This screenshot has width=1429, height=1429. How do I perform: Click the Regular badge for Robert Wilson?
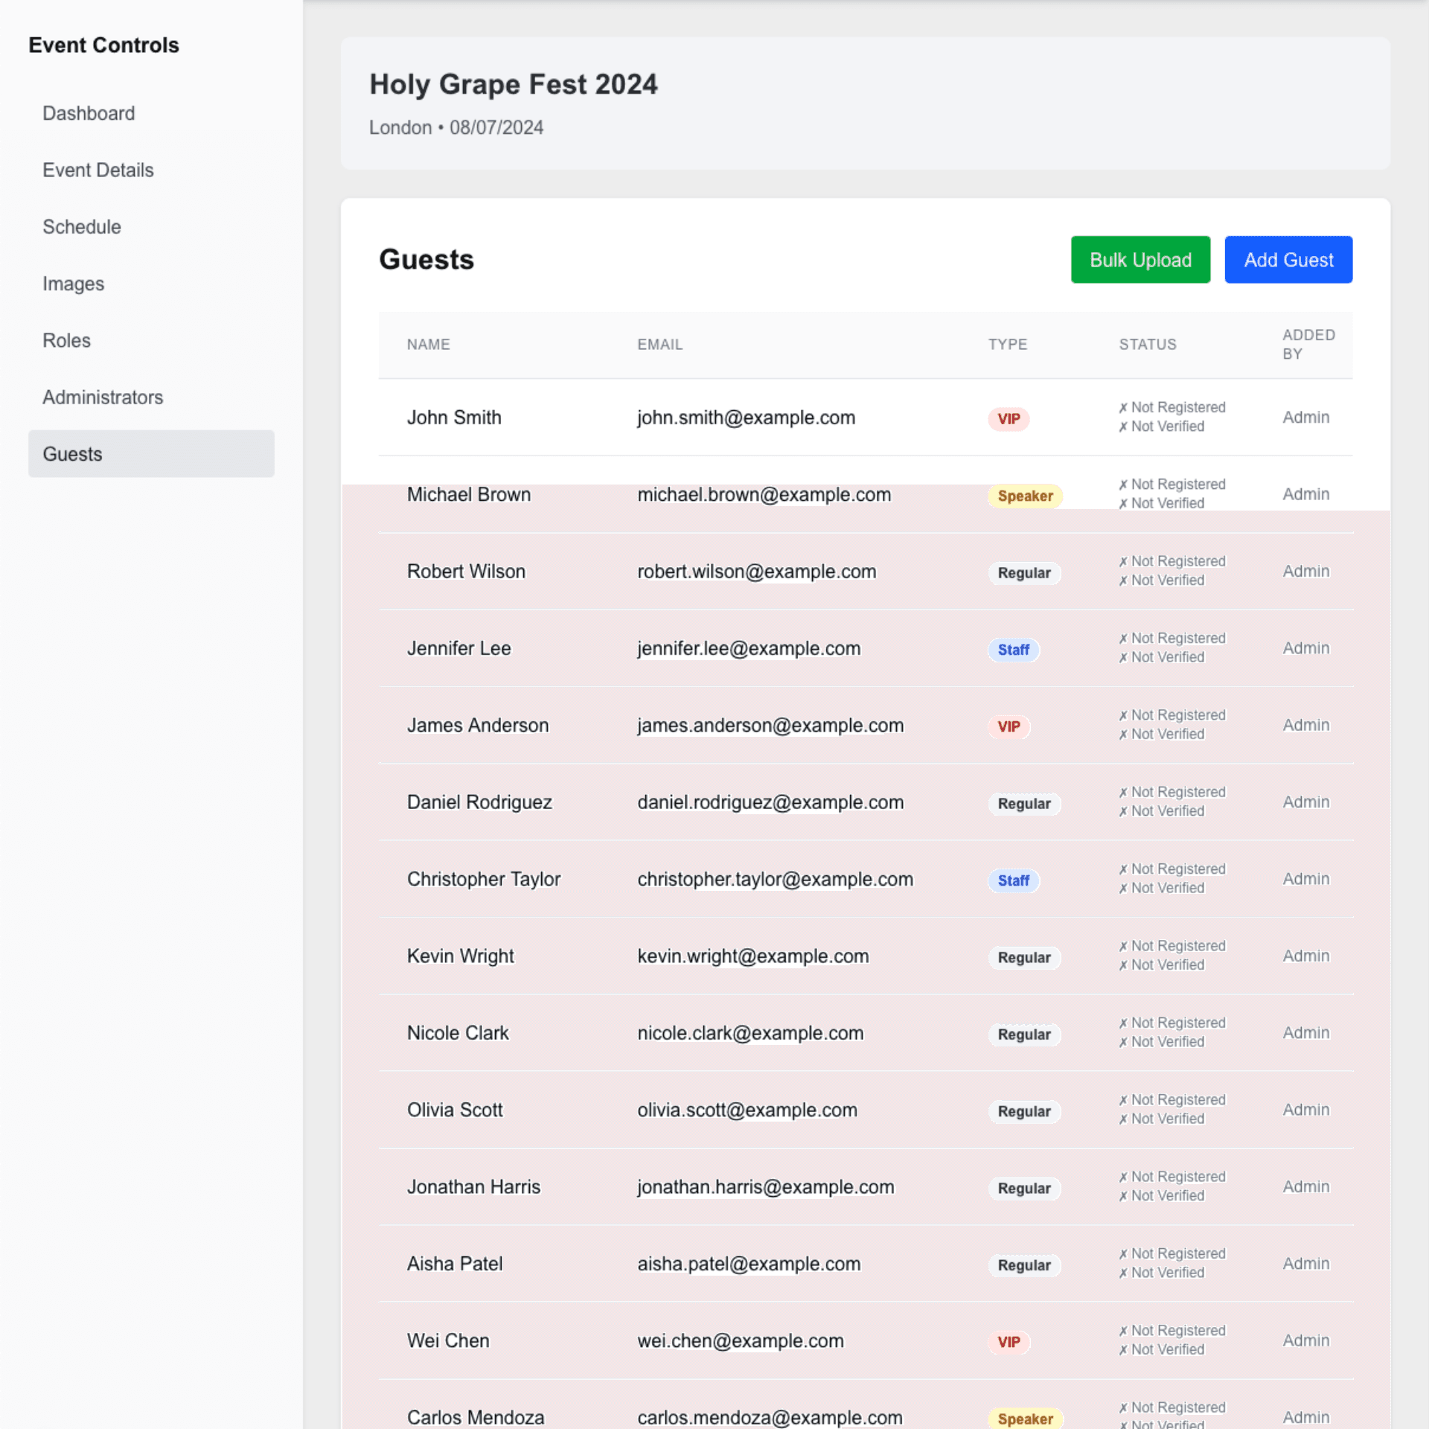click(x=1024, y=573)
